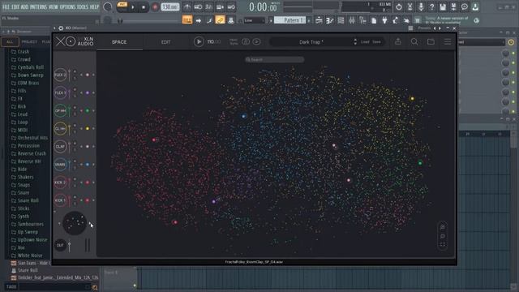Open the XO export icon
519x292 pixels.
click(398, 41)
